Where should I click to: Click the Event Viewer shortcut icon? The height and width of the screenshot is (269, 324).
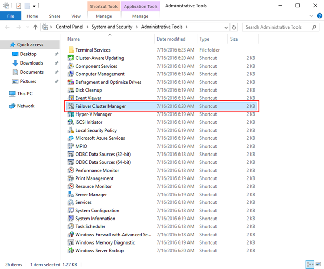[x=71, y=98]
